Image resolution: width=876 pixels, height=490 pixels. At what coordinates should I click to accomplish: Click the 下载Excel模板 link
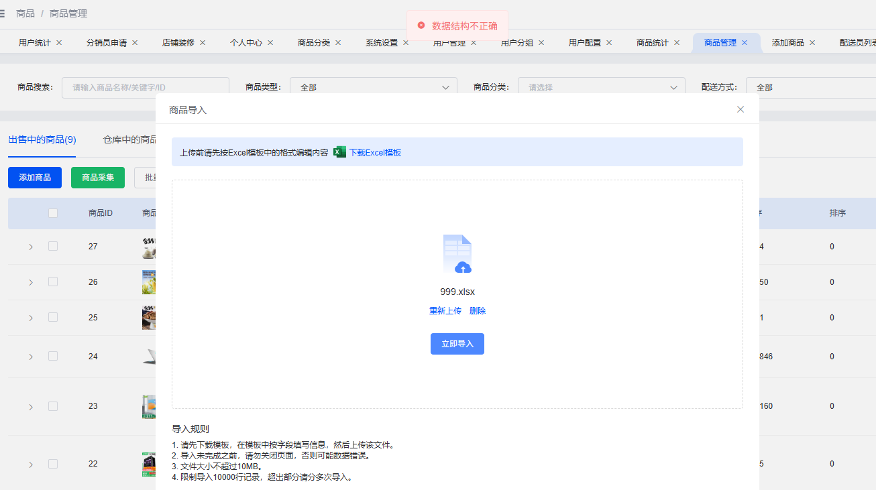[375, 153]
